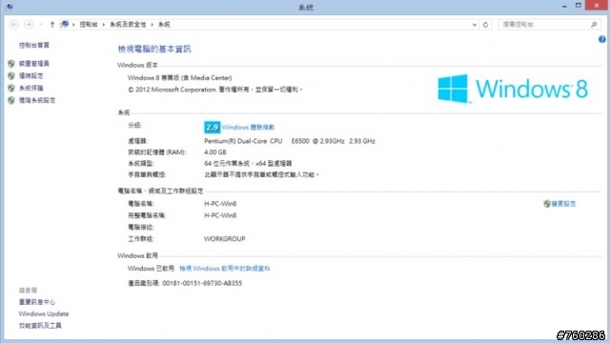Click the Windows 8 logo

[513, 89]
